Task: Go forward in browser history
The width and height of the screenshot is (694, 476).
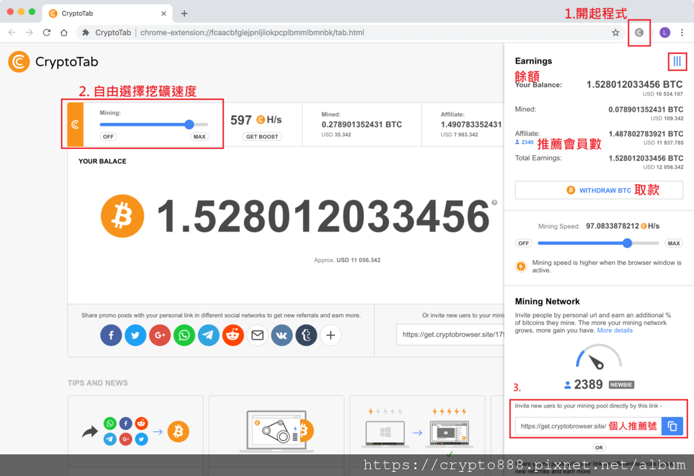Action: [29, 33]
